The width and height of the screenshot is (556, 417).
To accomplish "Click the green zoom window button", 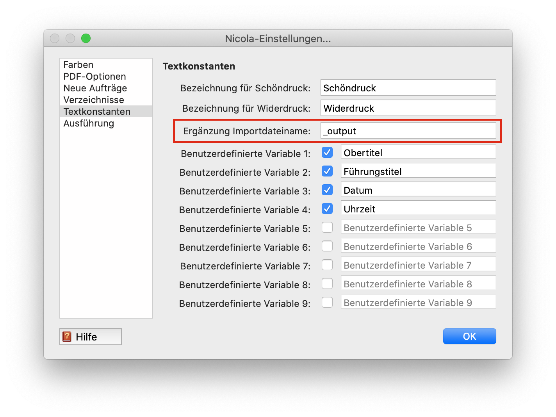I will [x=86, y=38].
